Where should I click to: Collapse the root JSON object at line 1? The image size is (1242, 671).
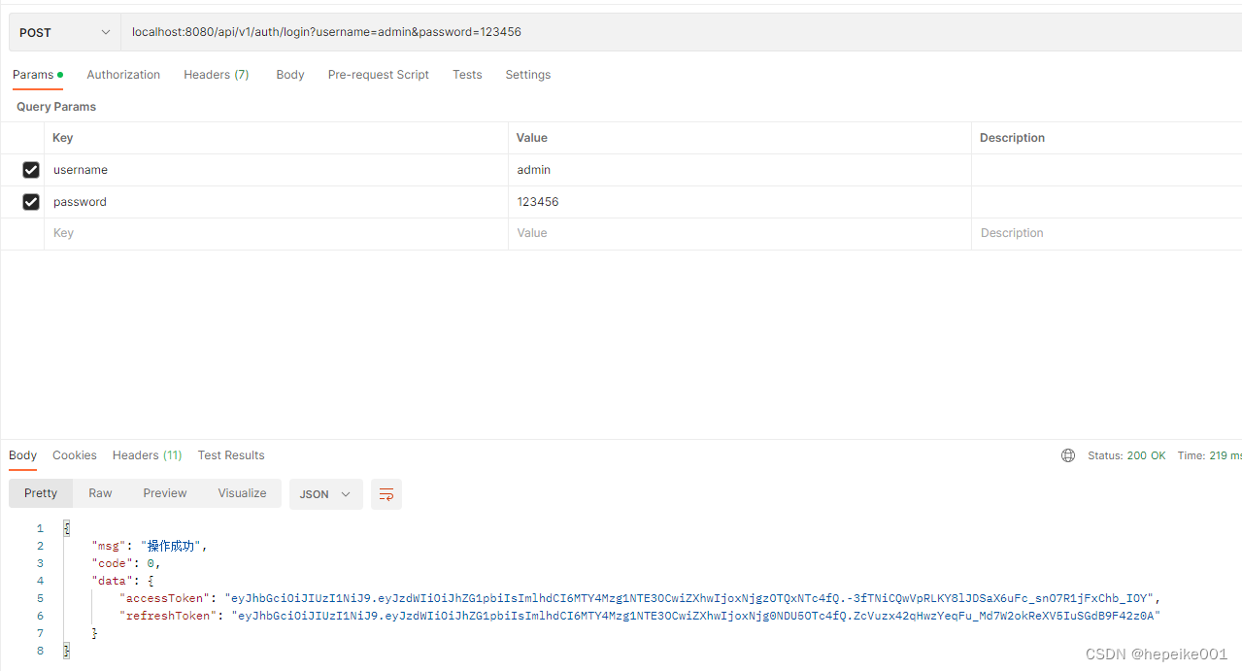(x=66, y=527)
